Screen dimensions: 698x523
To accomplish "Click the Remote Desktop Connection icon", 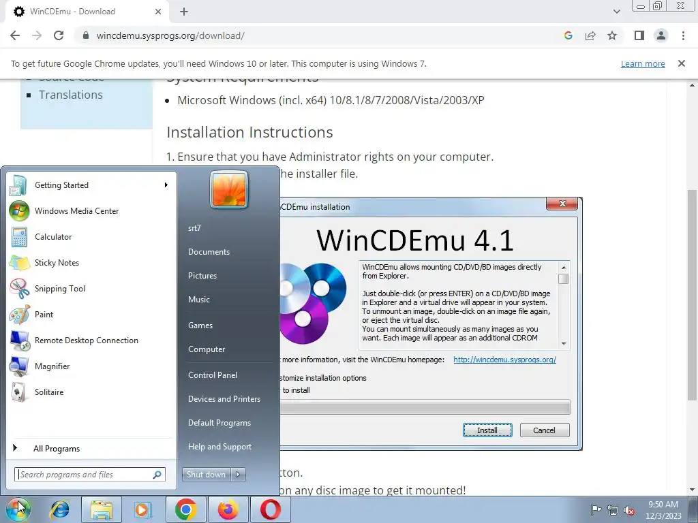I will point(19,340).
